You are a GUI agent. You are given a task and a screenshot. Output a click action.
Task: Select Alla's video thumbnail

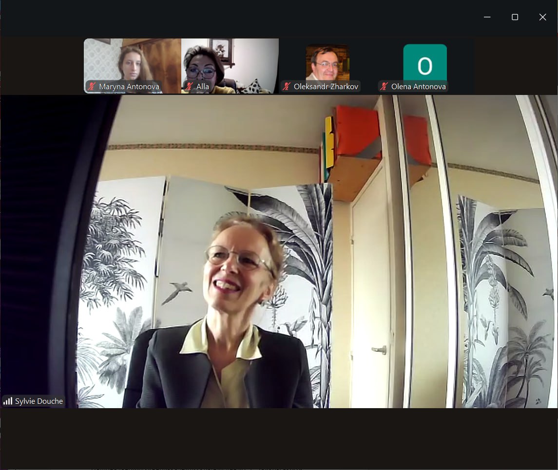[x=230, y=61]
